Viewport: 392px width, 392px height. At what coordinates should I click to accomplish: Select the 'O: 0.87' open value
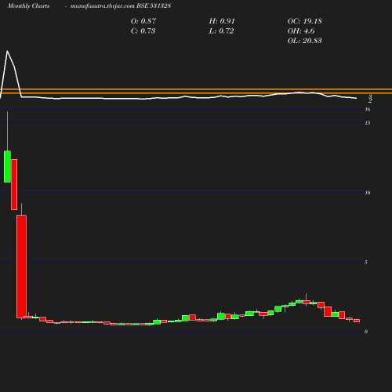coord(143,21)
